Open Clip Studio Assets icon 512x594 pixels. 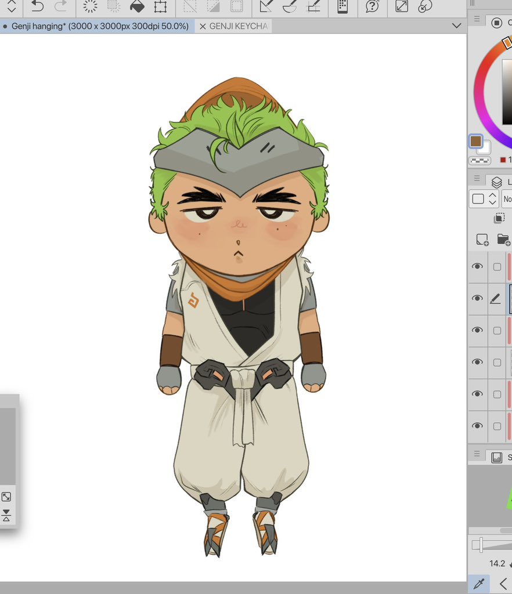click(x=425, y=6)
